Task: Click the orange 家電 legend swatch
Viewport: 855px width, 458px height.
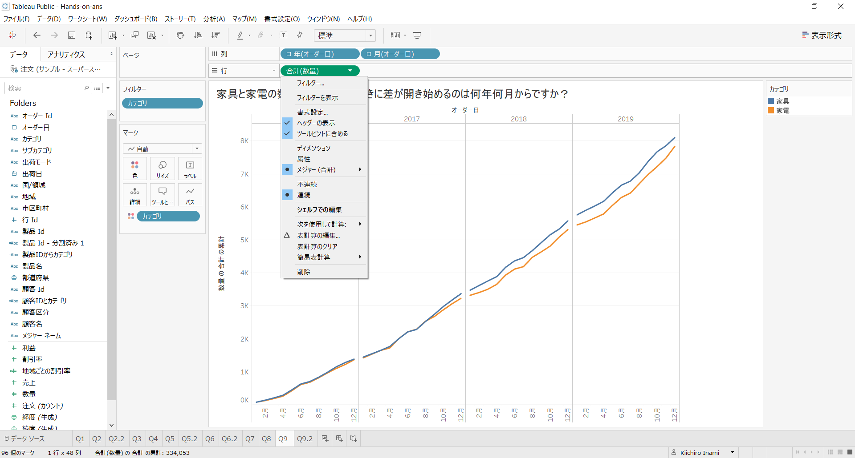Action: click(x=771, y=110)
